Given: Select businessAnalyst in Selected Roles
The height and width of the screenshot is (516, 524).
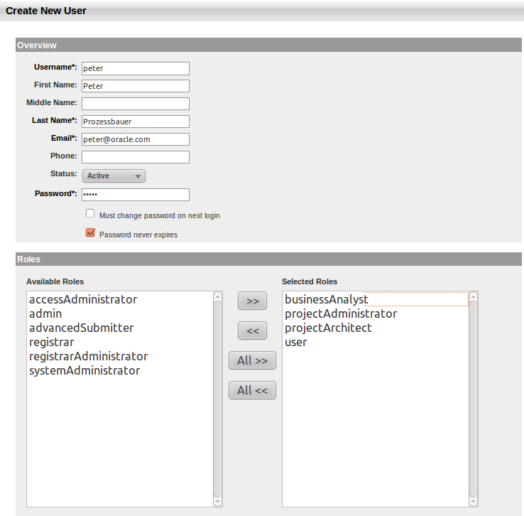Looking at the screenshot, I should click(x=376, y=299).
